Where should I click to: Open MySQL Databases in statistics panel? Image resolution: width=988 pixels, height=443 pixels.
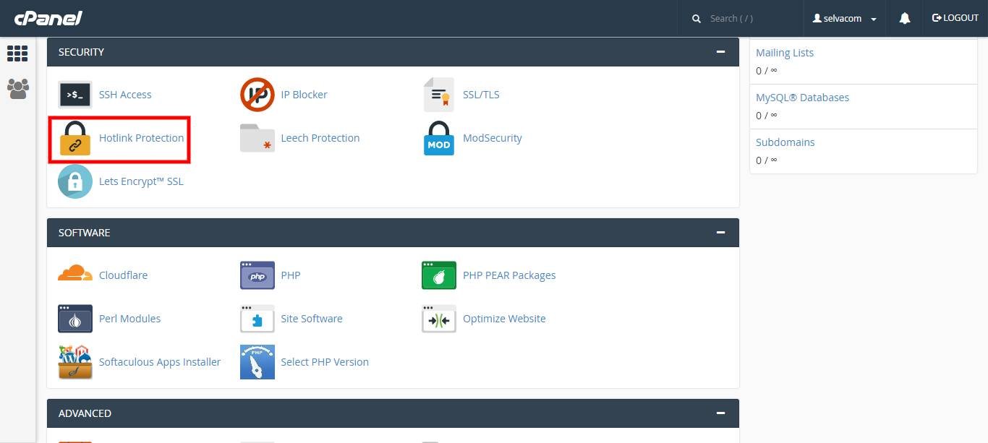pos(802,98)
